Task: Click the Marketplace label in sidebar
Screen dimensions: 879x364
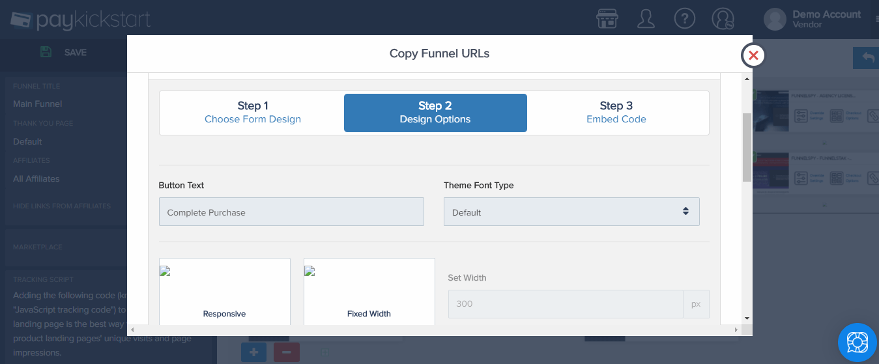Action: tap(36, 247)
